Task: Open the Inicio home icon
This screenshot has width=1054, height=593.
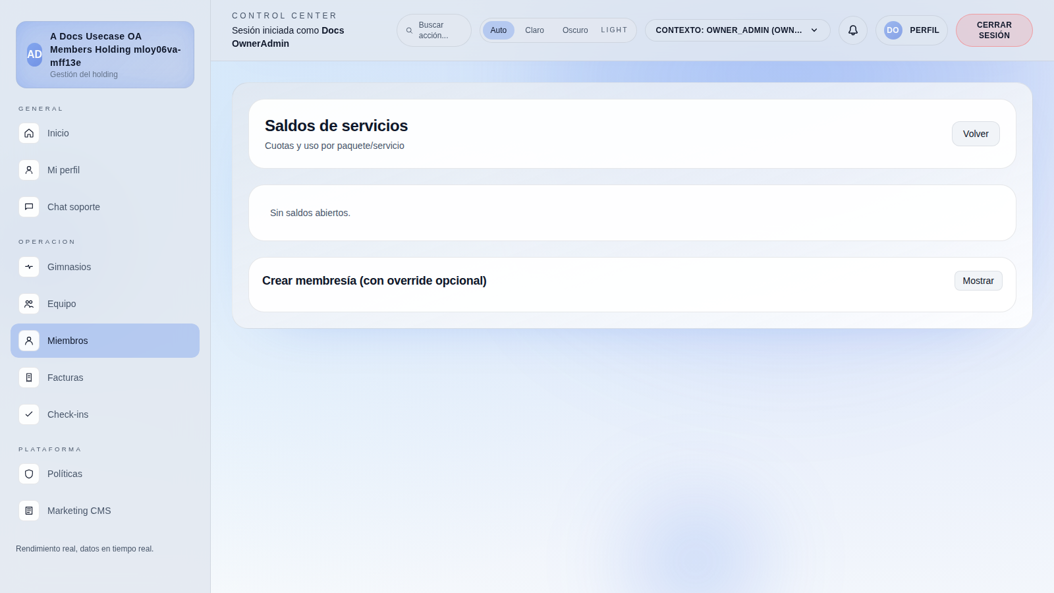Action: (x=29, y=133)
